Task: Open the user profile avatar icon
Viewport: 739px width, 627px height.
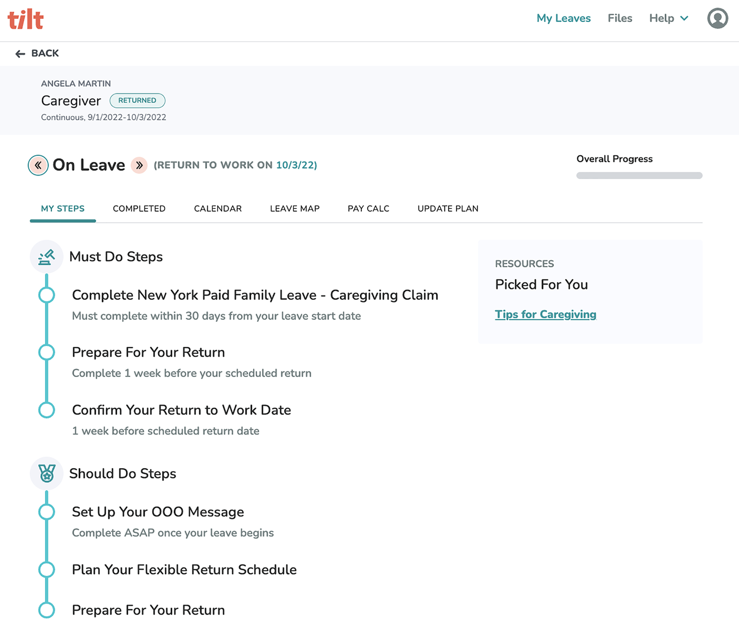Action: (717, 18)
